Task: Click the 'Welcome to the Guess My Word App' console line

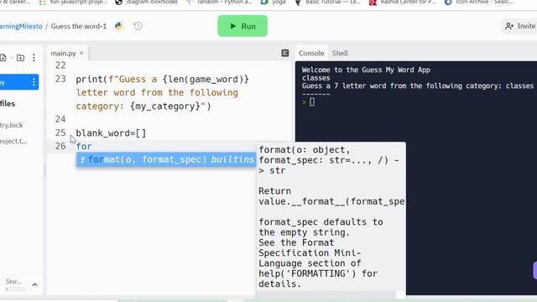Action: [366, 70]
